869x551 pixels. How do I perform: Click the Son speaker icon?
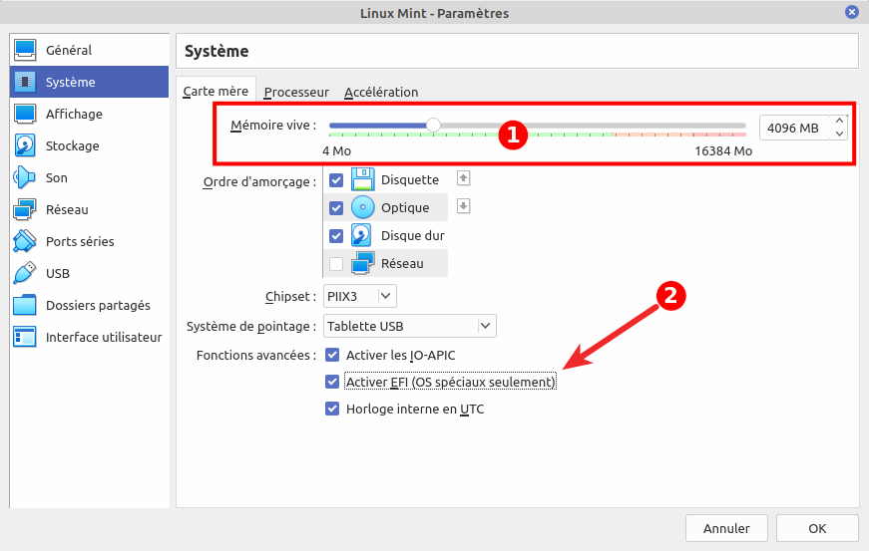tap(25, 177)
